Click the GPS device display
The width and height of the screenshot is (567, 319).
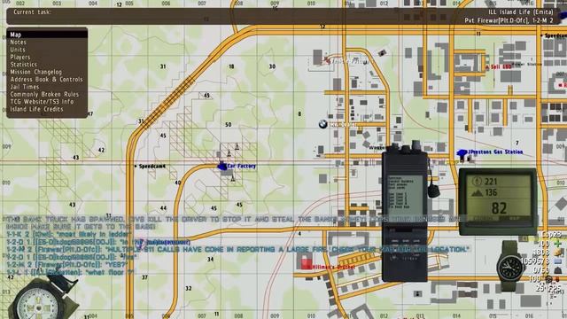(498, 202)
